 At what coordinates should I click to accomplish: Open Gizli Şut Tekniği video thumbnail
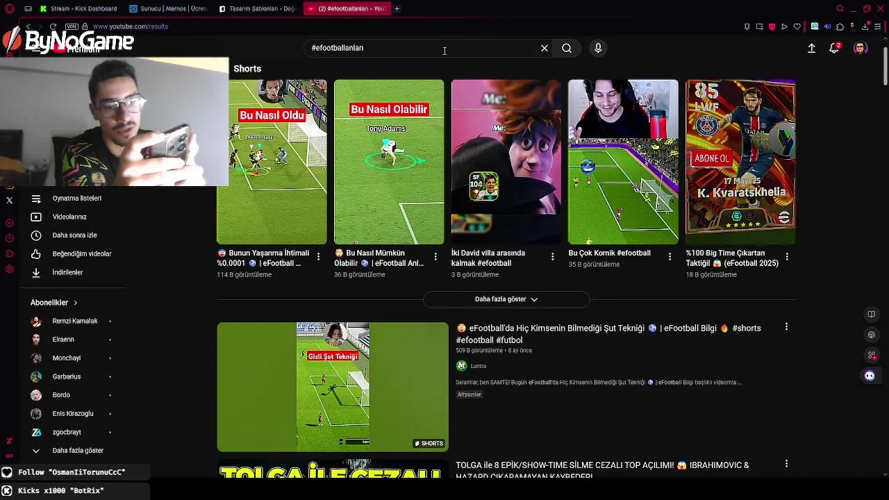[333, 387]
